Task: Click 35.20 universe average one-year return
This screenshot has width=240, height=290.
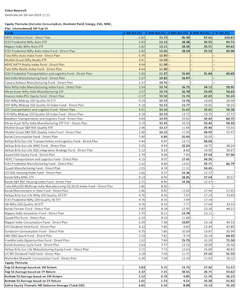Action: point(230,285)
